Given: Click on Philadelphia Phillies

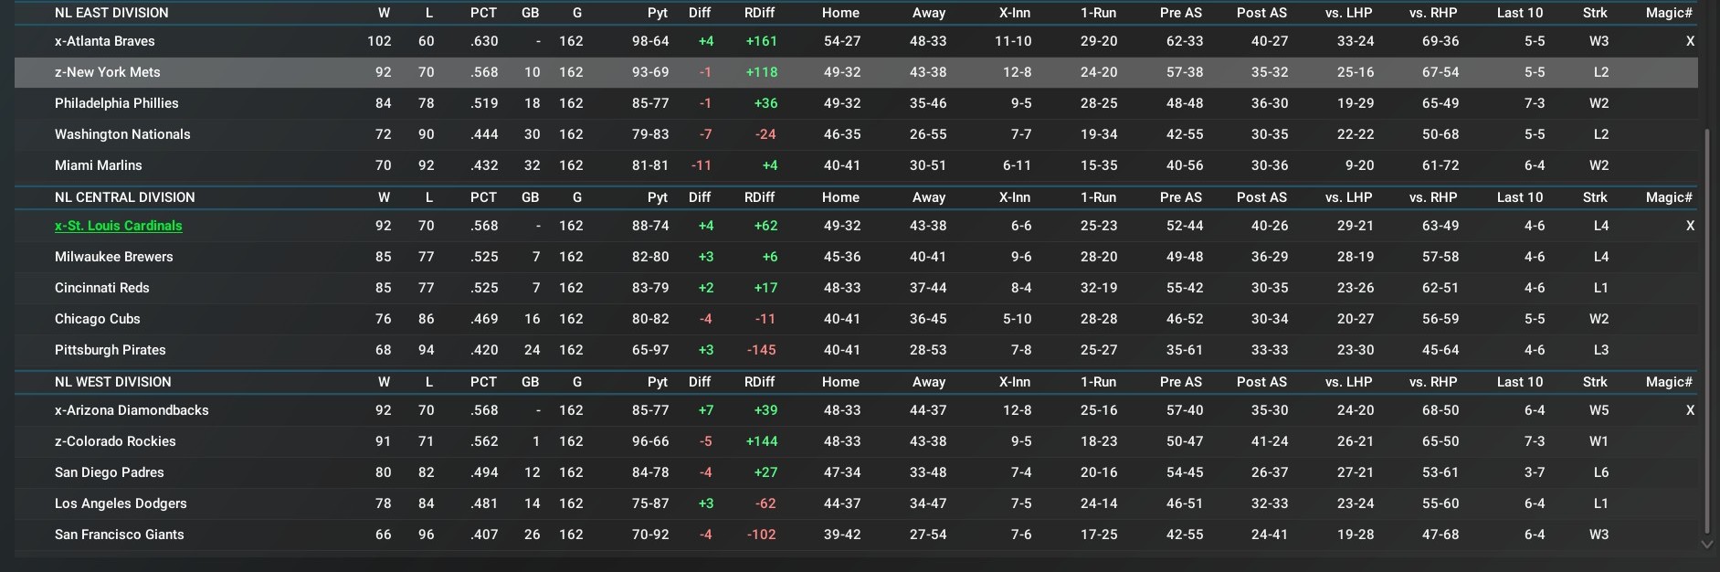Looking at the screenshot, I should pos(116,103).
